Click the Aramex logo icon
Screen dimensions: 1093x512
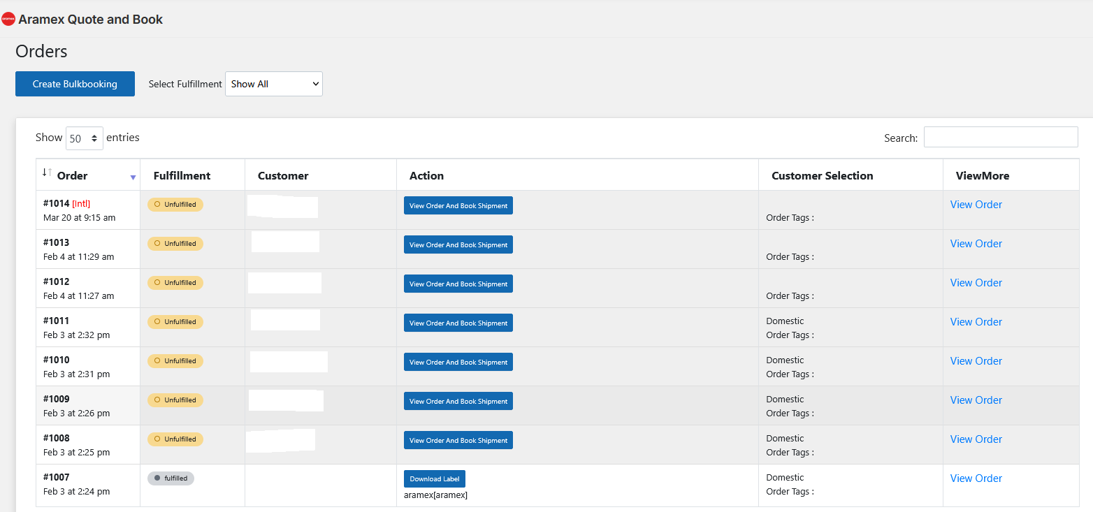tap(8, 20)
